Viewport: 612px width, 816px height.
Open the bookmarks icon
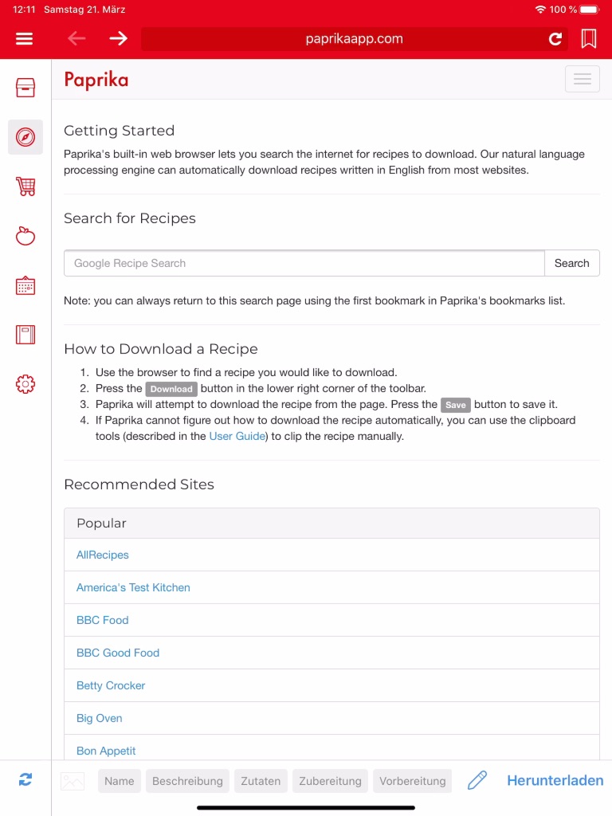589,39
